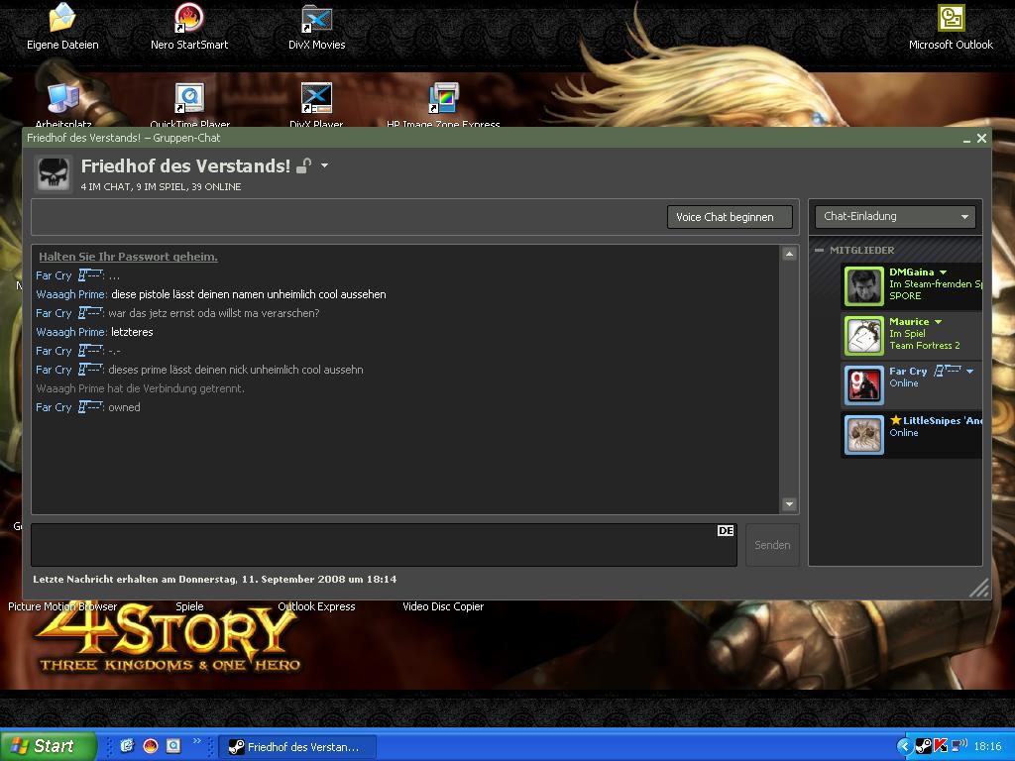1015x761 pixels.
Task: Click the skull group avatar icon
Action: tap(55, 173)
